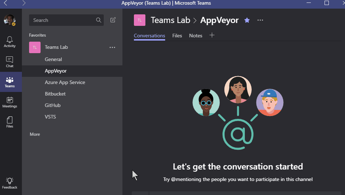Select the GitHub channel

(x=52, y=105)
